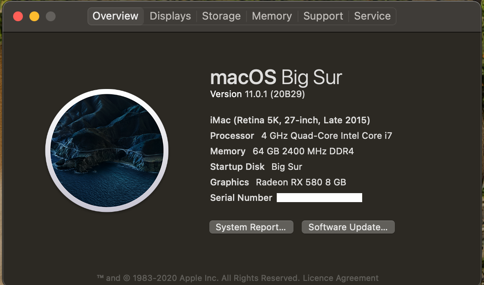Click the Processor 4 GHz Quad-Core line
484x285 pixels.
pos(301,136)
